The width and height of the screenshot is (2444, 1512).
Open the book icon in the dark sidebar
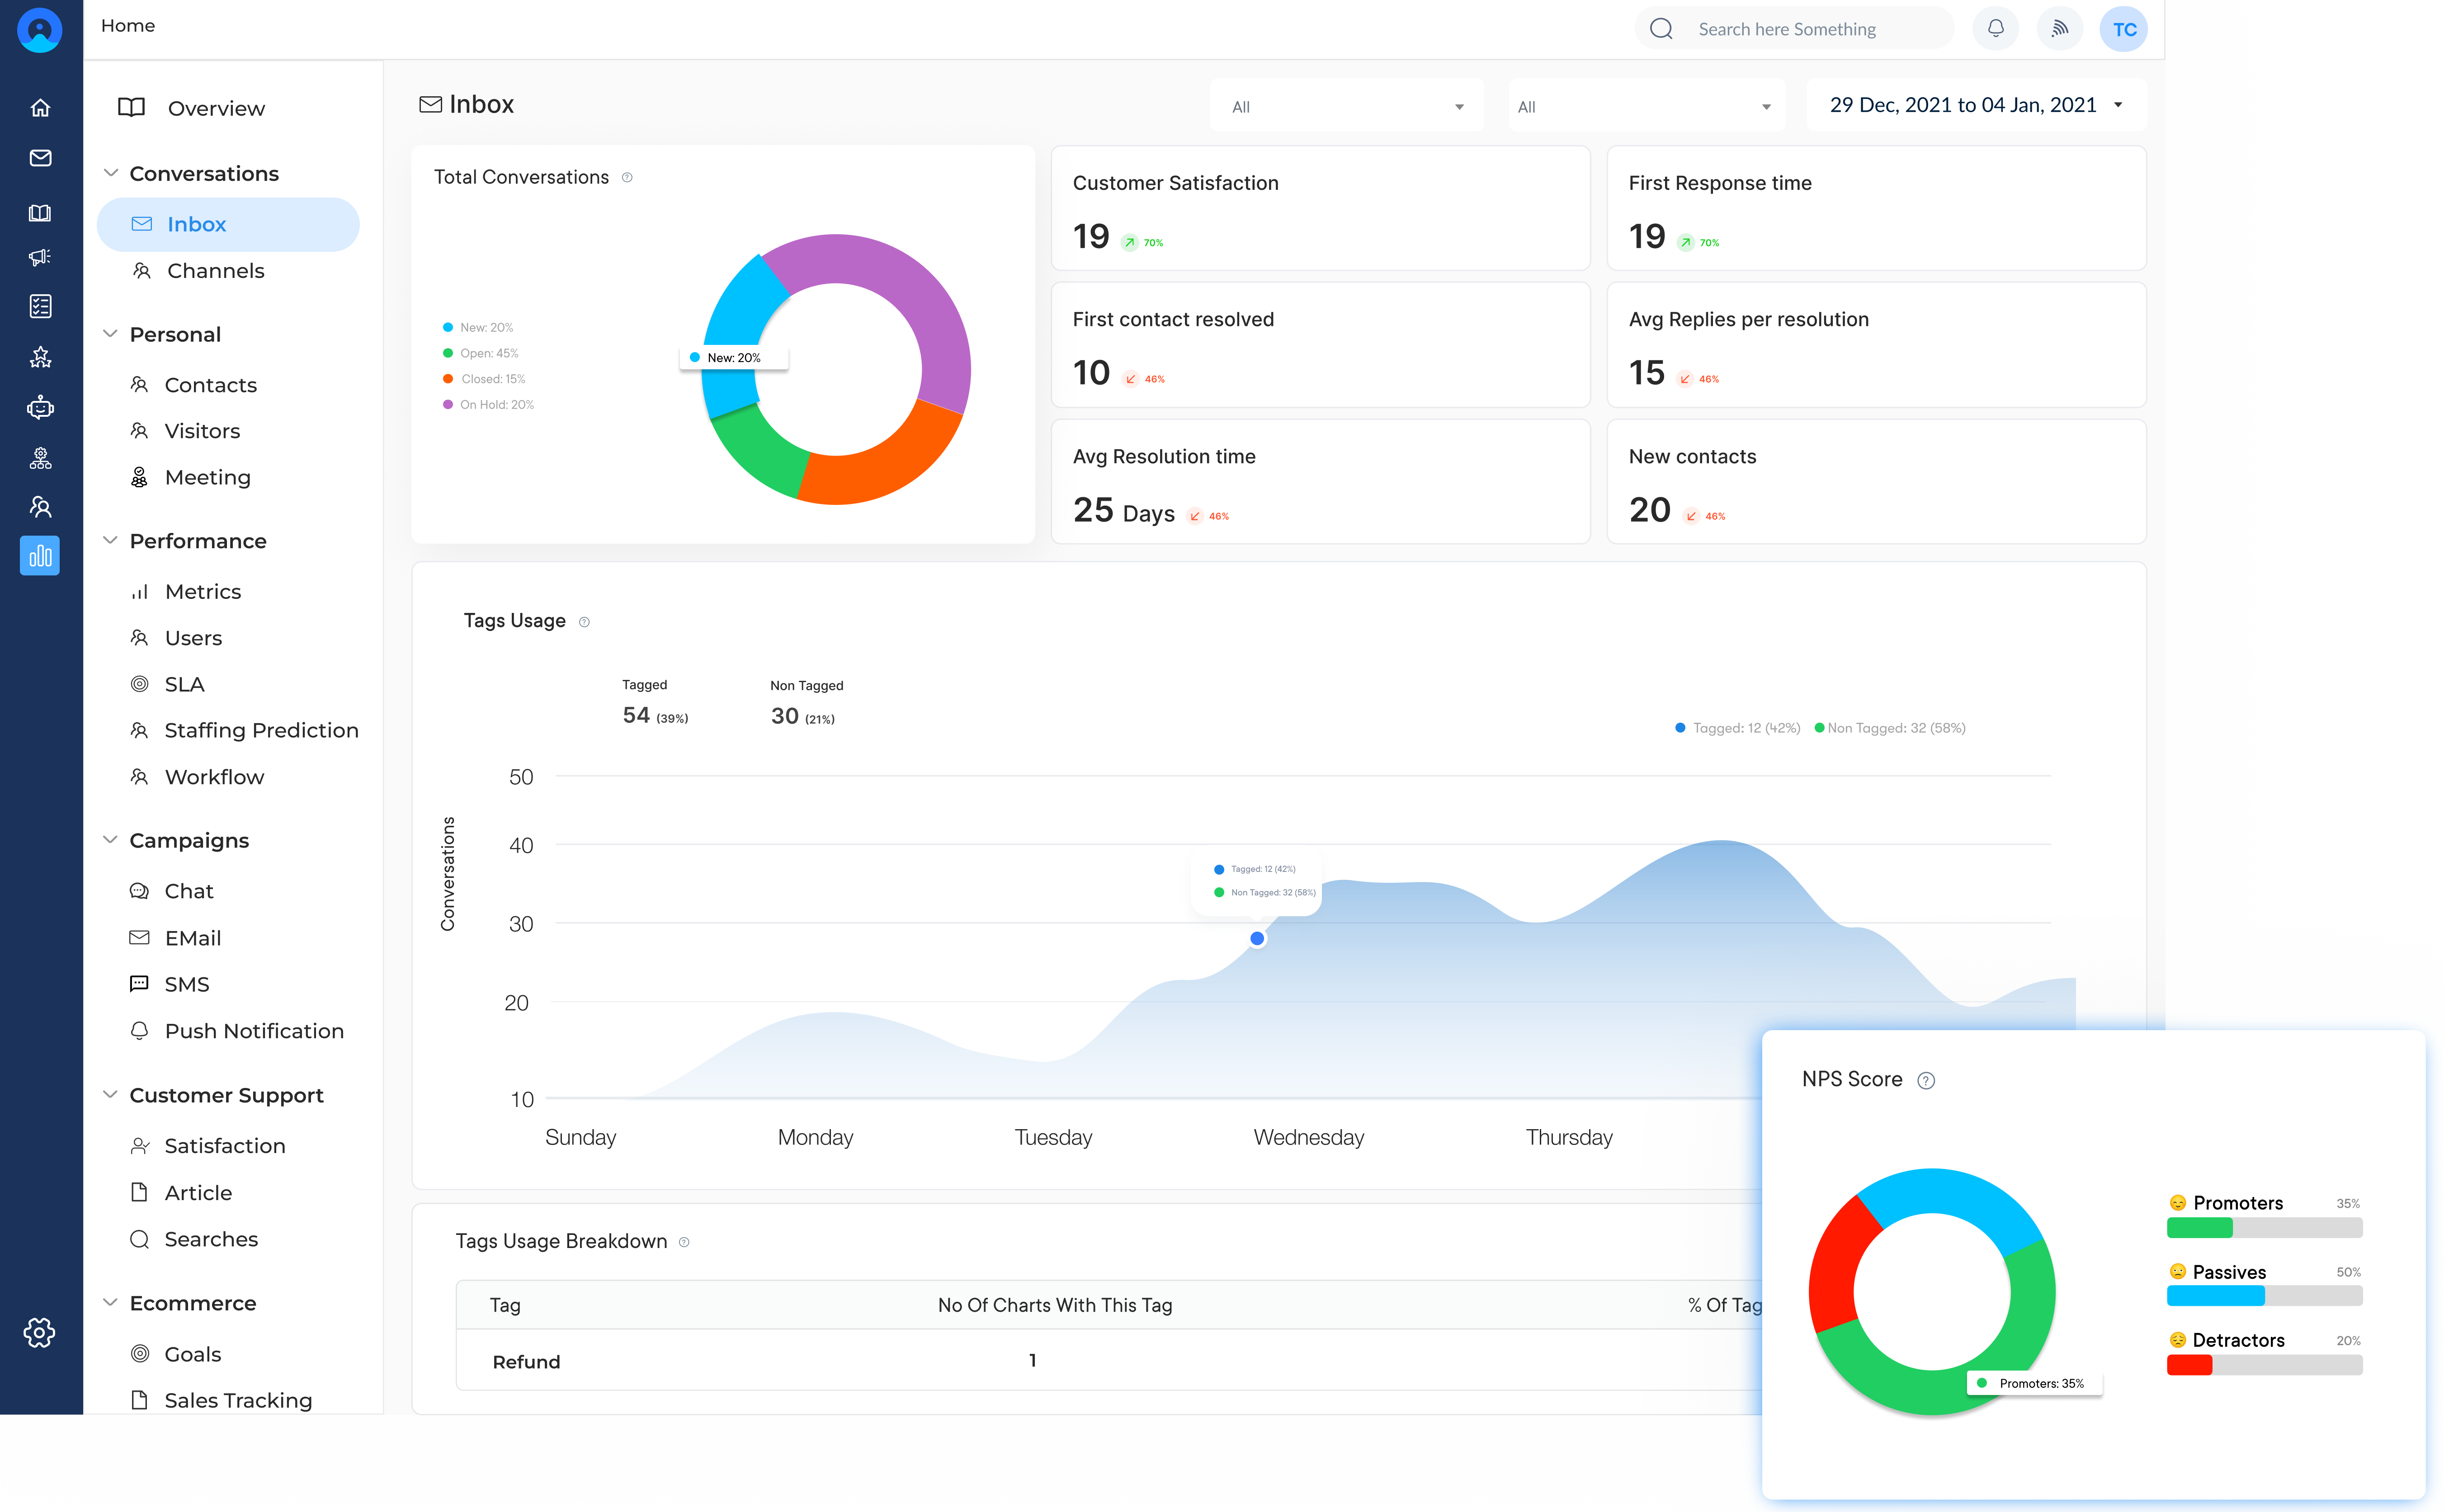40,213
